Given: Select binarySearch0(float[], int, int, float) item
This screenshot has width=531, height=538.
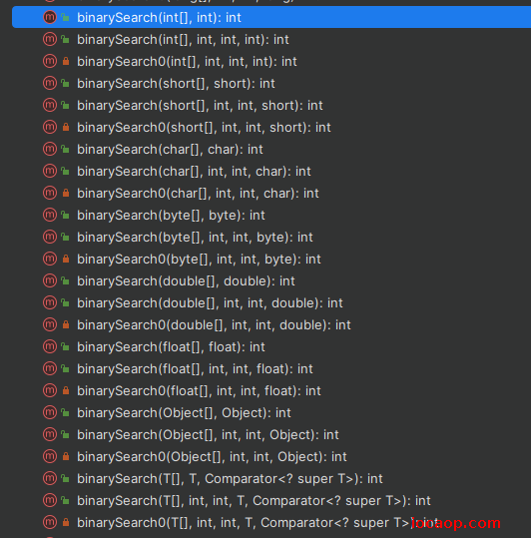Looking at the screenshot, I should 271,391.
